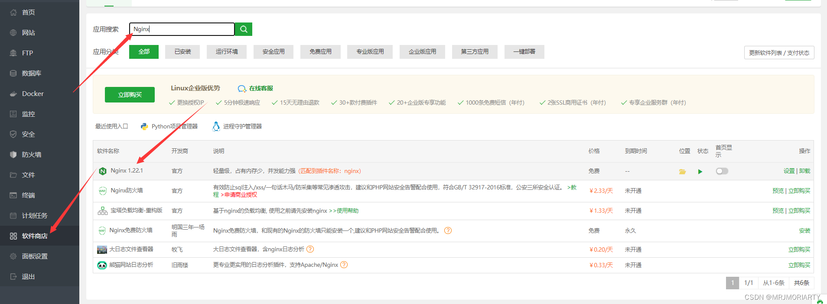Viewport: 827px width, 304px height.
Task: Click the 防火墙 firewall icon
Action: [x=13, y=155]
